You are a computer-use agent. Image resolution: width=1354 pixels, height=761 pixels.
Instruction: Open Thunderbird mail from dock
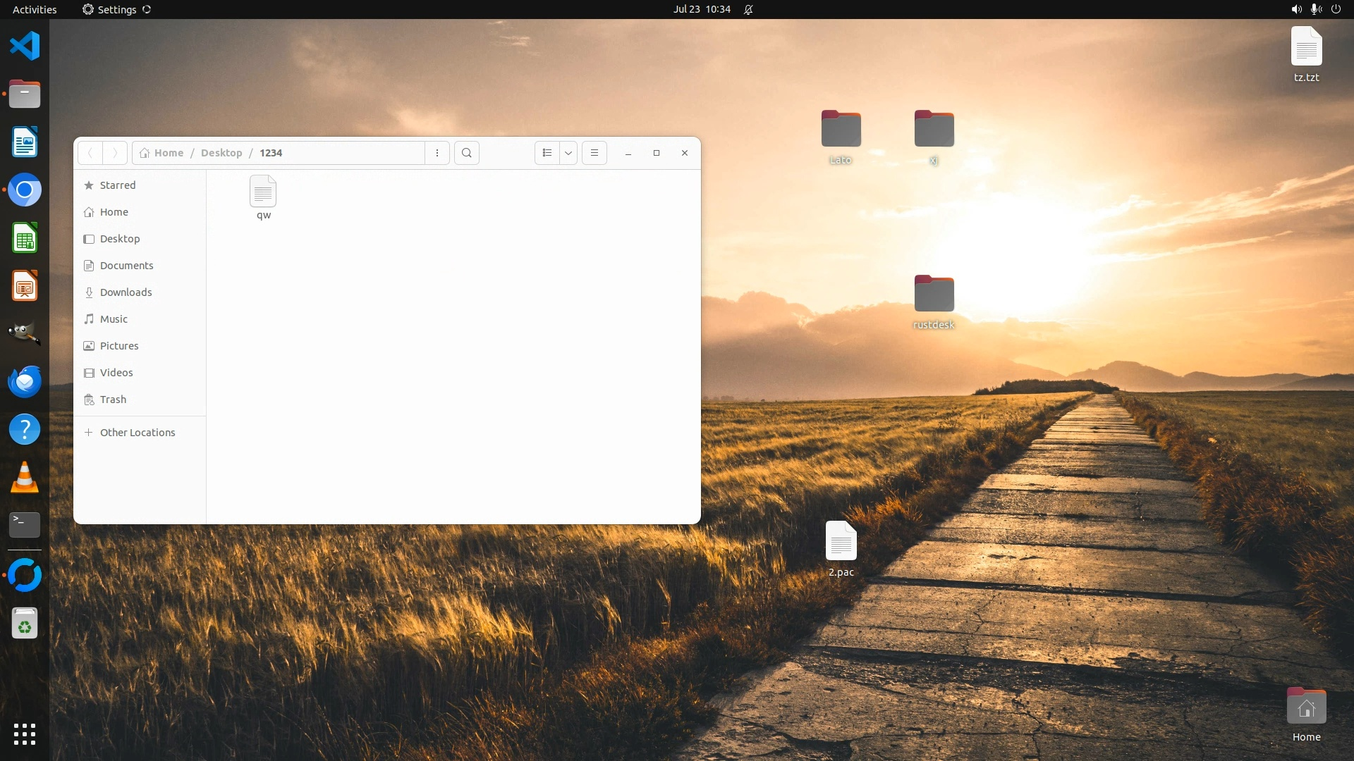pos(25,382)
